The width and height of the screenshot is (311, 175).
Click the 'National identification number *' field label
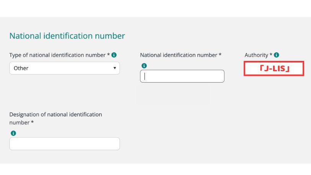pos(181,55)
